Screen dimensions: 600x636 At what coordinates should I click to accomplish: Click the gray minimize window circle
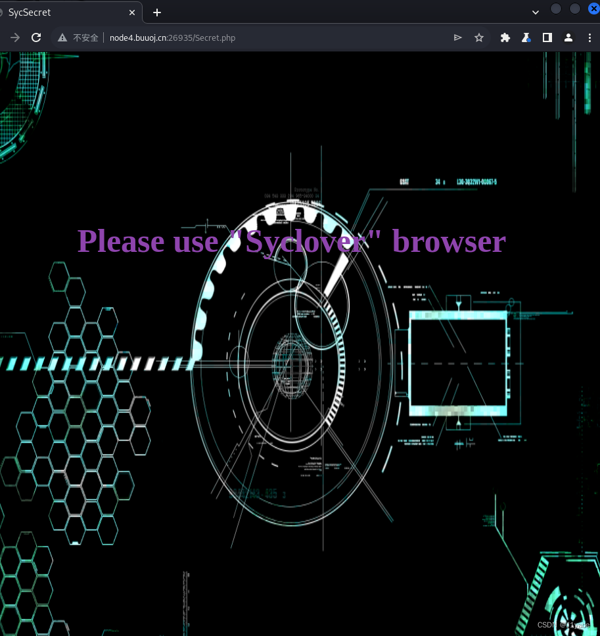point(555,9)
